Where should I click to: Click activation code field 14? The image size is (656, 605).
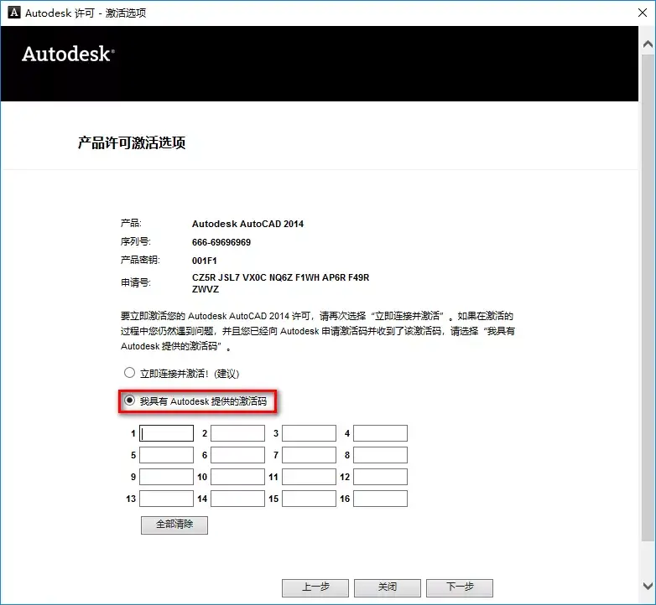237,499
